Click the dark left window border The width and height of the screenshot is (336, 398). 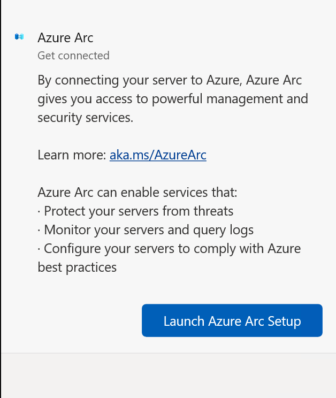pos(1,199)
